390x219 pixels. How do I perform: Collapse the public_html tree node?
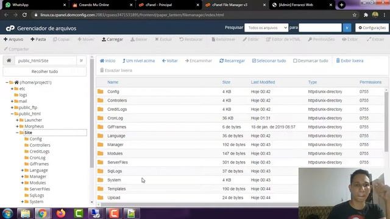coord(12,114)
